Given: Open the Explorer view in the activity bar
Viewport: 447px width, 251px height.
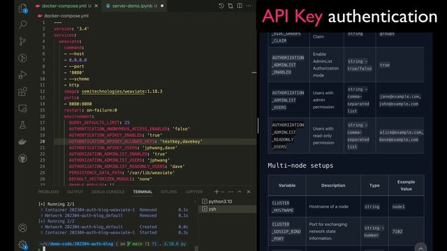Looking at the screenshot, I should [23, 8].
